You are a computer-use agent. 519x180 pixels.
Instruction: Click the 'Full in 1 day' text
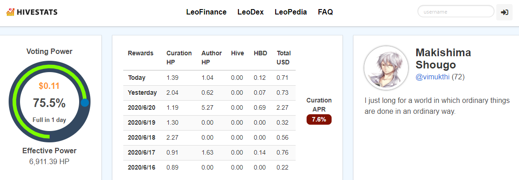coord(49,120)
